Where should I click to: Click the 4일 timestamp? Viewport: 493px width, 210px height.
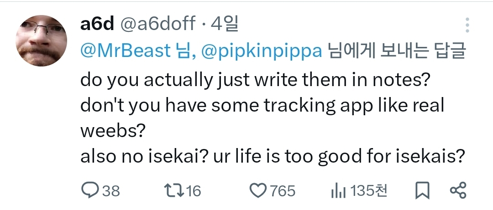click(x=224, y=24)
